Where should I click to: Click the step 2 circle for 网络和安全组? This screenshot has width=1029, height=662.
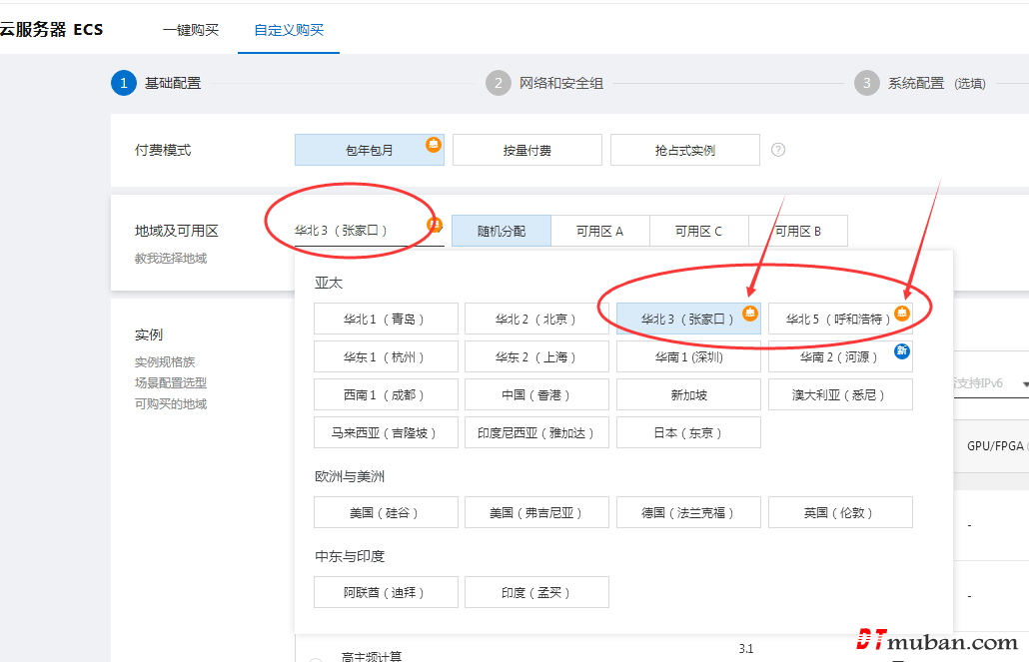[x=498, y=83]
